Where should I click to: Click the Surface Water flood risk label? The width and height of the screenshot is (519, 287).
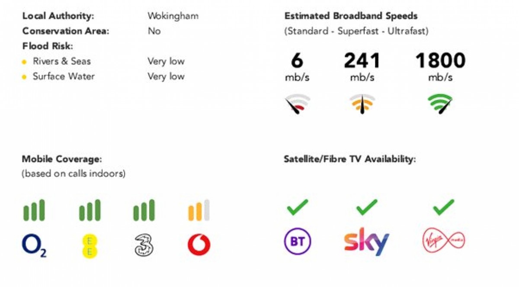coord(64,77)
